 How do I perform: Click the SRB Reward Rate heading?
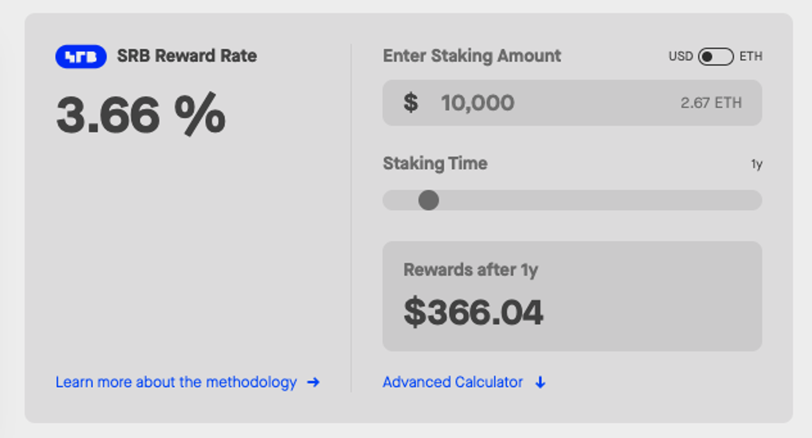(187, 56)
